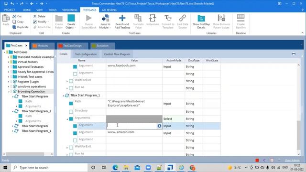
Task: Click the Convert to Template icon
Action: click(x=168, y=18)
